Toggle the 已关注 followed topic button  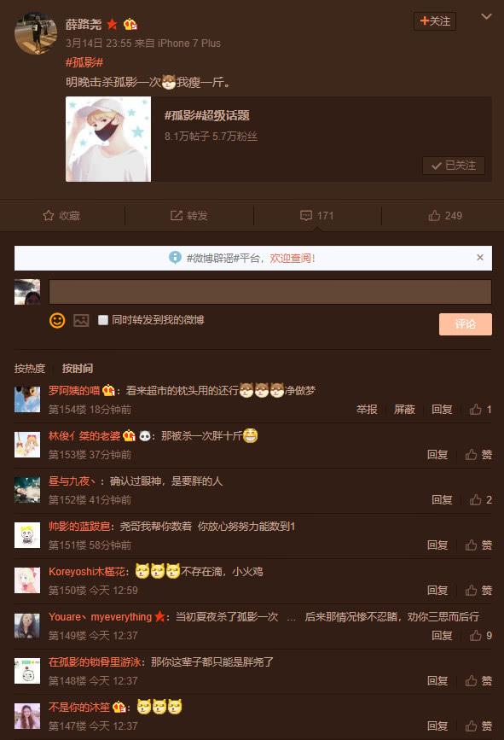pos(454,166)
